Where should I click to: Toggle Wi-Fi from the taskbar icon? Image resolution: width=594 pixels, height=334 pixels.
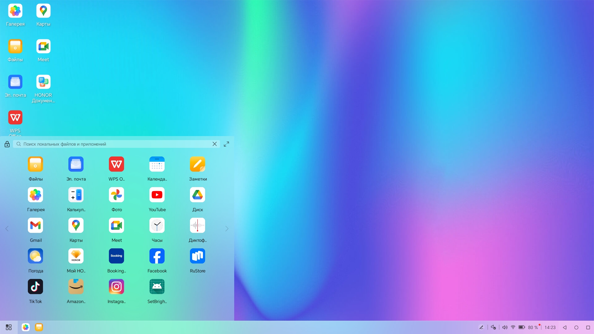click(x=513, y=327)
